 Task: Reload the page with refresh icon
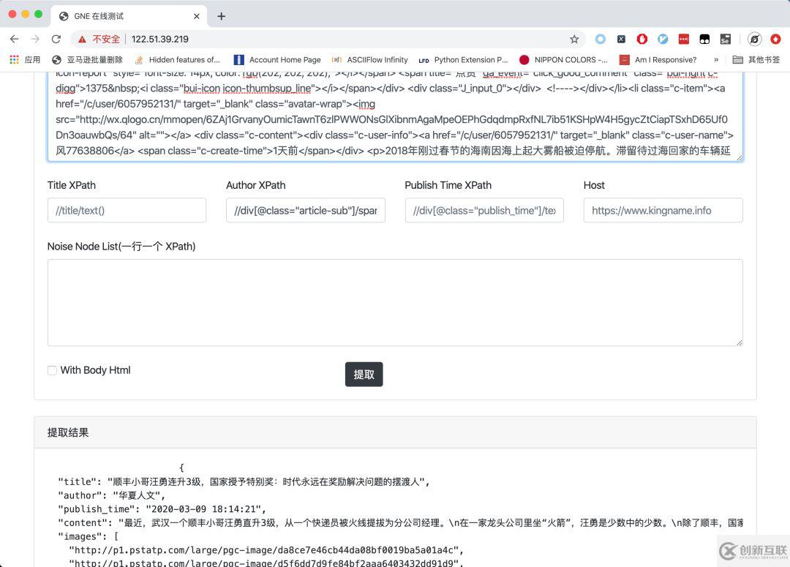(x=56, y=39)
